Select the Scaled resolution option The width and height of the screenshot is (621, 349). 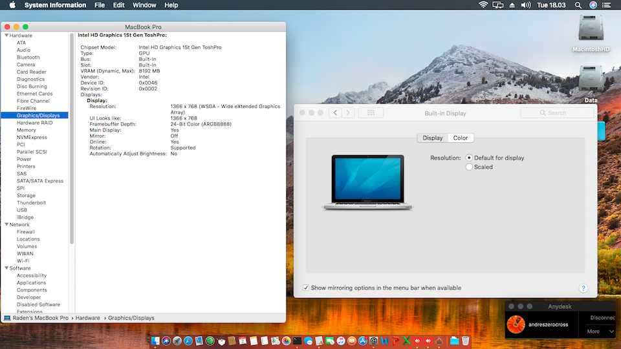click(x=469, y=167)
